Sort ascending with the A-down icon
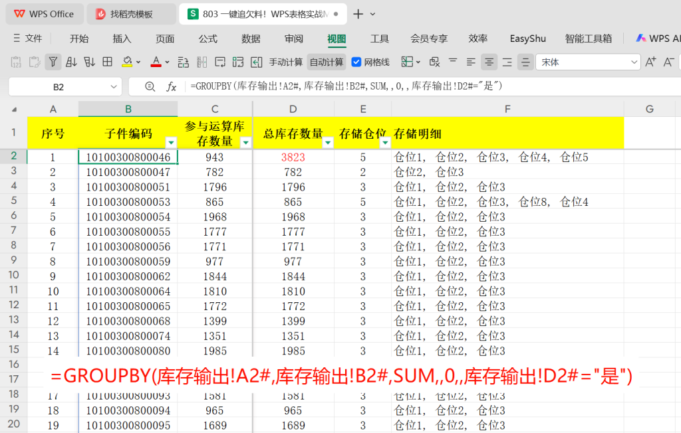The image size is (681, 433). pos(71,62)
